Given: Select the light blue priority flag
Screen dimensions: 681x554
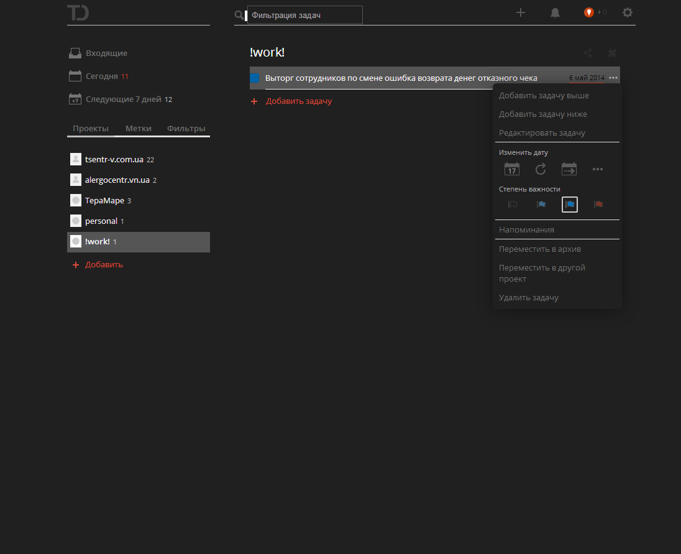Looking at the screenshot, I should coord(541,204).
